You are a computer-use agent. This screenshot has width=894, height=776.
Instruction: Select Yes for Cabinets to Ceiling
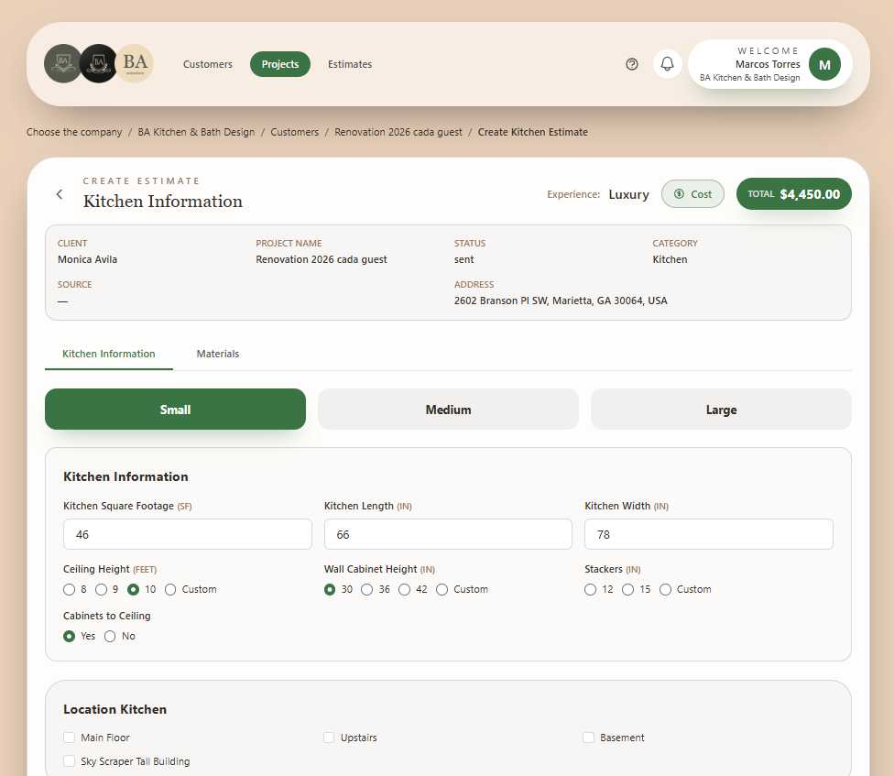click(x=69, y=637)
